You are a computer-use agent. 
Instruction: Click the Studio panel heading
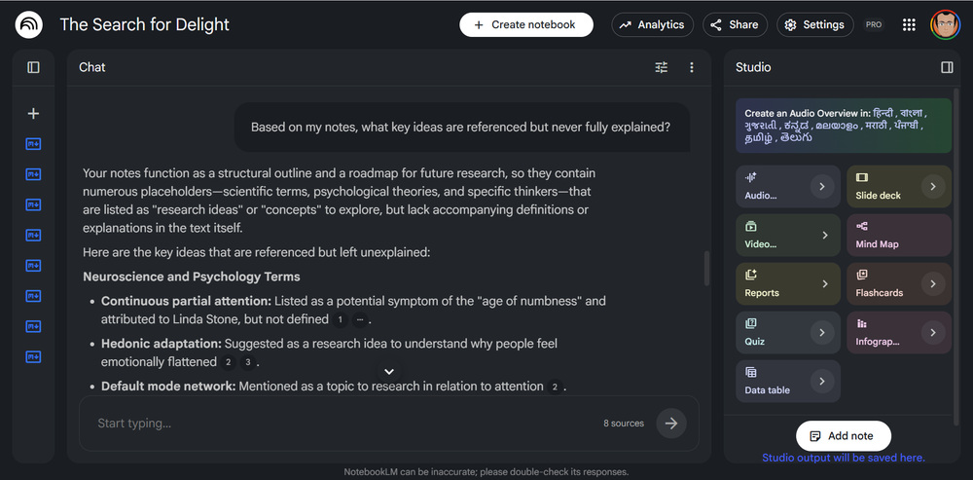(753, 67)
